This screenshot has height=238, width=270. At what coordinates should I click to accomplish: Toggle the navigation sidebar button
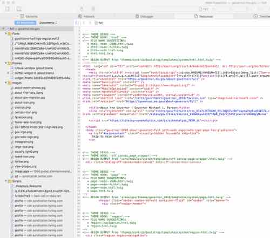click(76, 23)
